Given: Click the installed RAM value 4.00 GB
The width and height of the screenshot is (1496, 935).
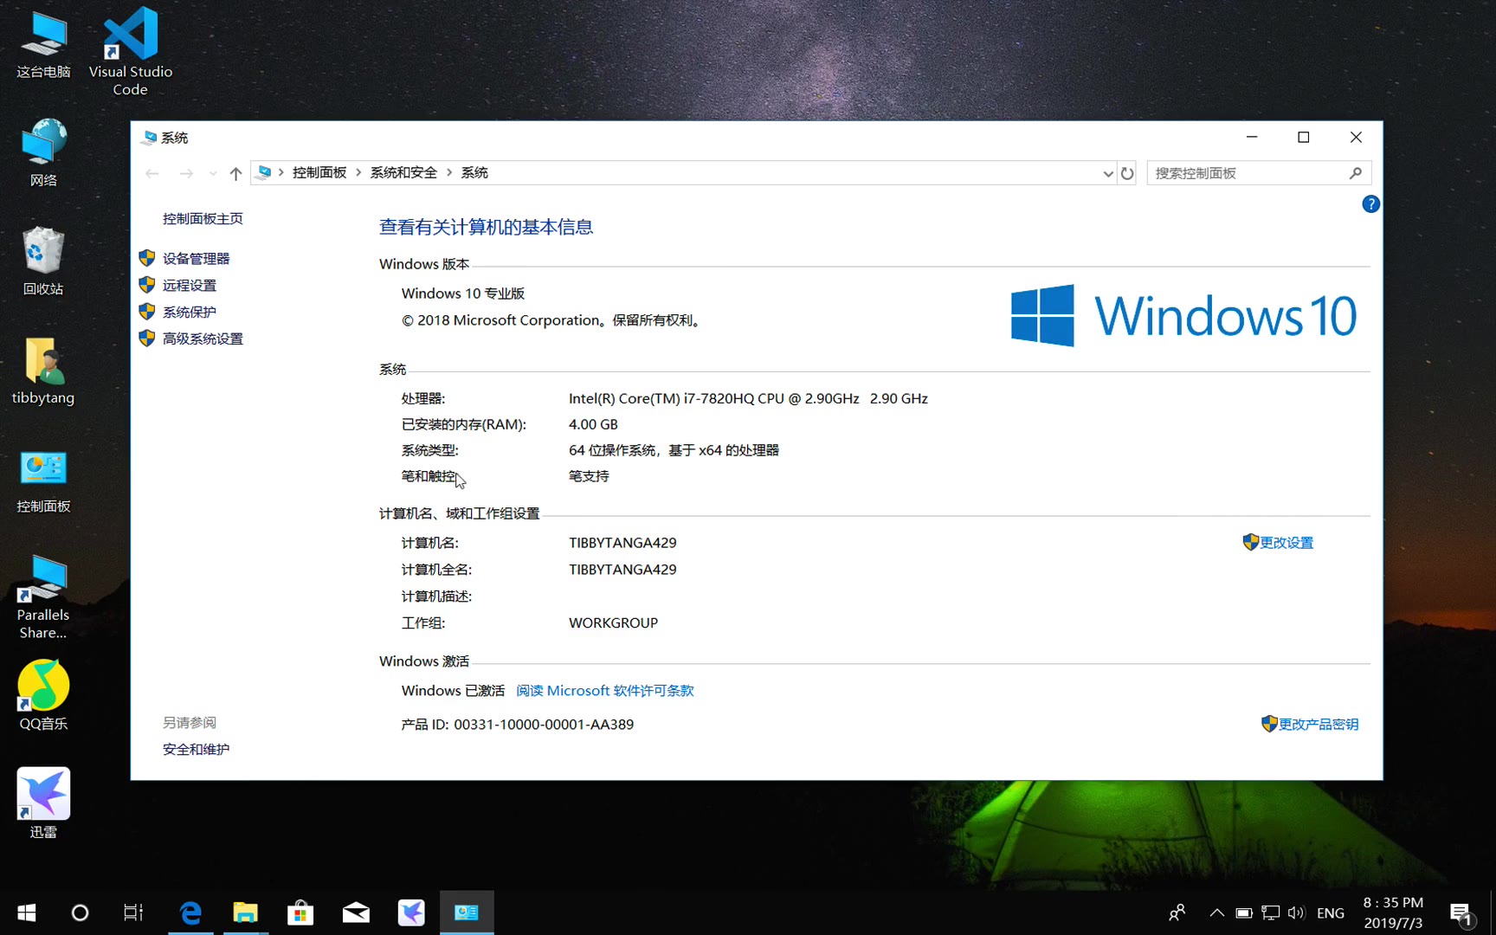Looking at the screenshot, I should point(593,425).
